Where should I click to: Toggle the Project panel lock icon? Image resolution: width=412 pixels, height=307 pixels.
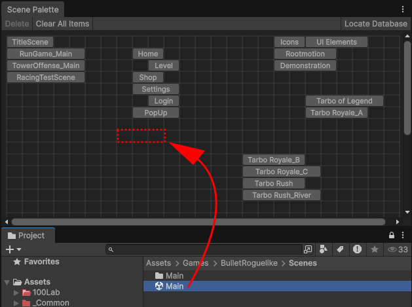[x=392, y=235]
